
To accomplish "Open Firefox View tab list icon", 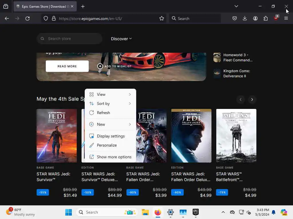I will point(6,7).
